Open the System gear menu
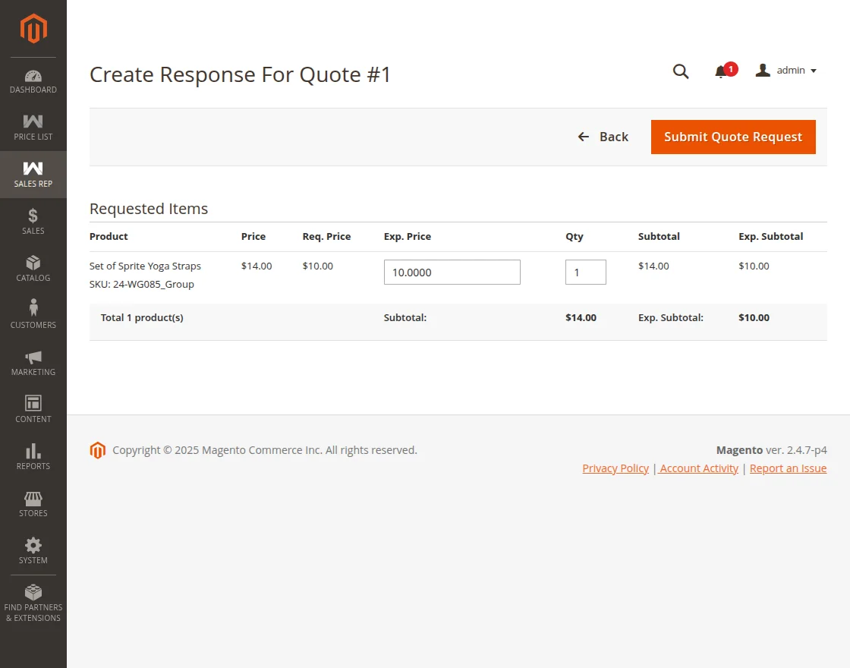Viewport: 850px width, 668px height. [33, 550]
